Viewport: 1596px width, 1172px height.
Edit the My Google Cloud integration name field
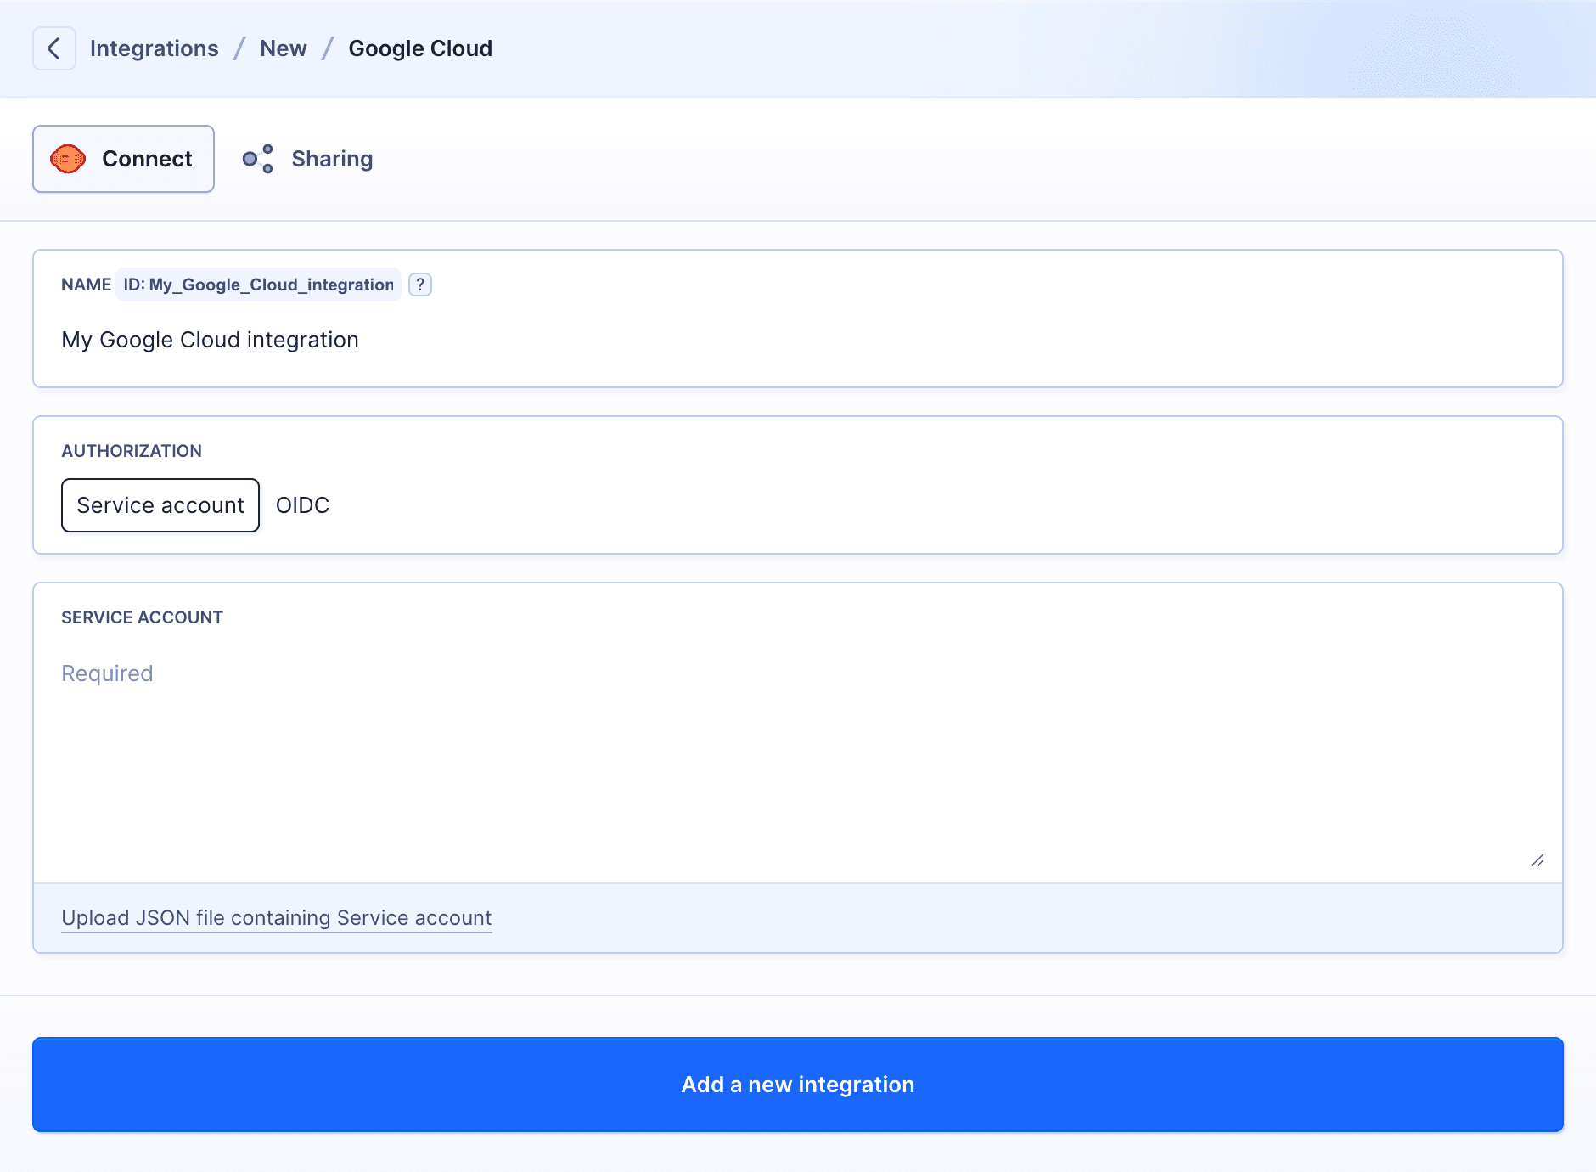point(798,340)
